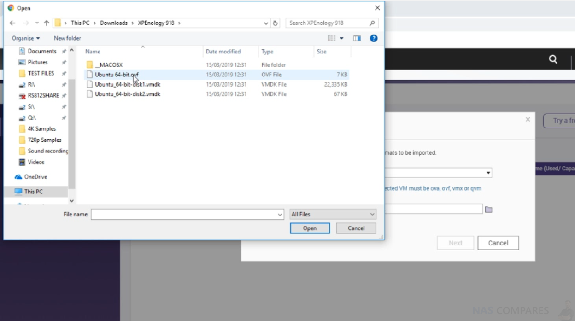This screenshot has width=575, height=321.
Task: Expand the address bar history dropdown
Action: pos(266,23)
